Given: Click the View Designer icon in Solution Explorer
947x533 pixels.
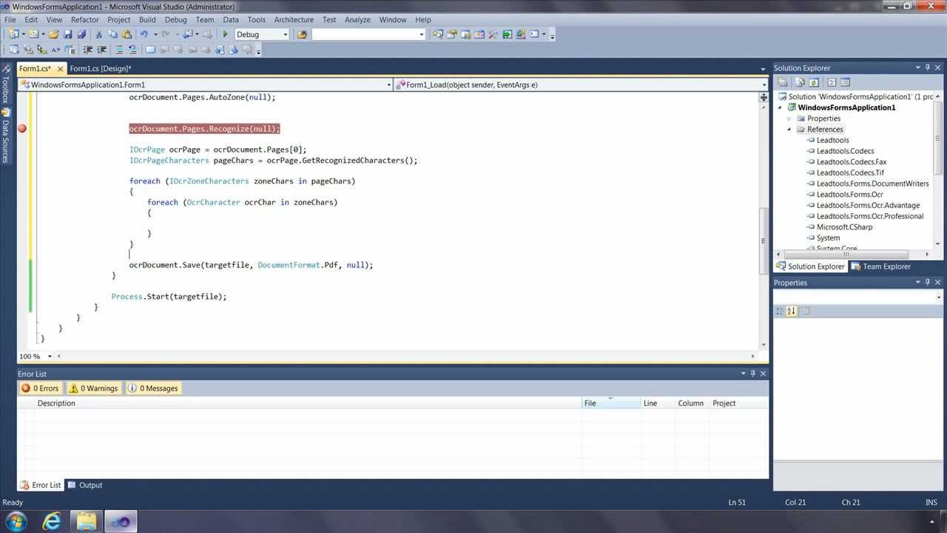Looking at the screenshot, I should point(846,82).
